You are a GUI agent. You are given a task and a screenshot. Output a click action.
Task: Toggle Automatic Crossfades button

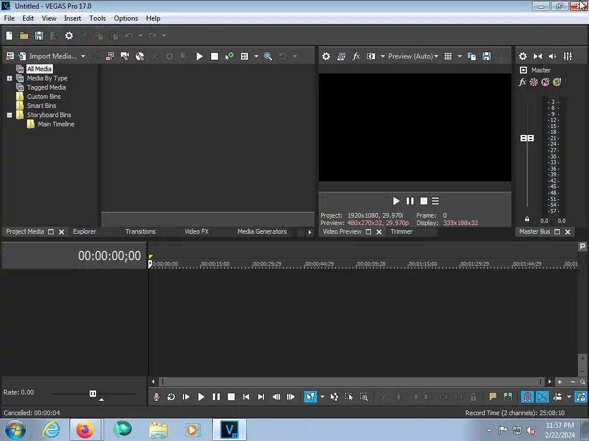(x=542, y=397)
